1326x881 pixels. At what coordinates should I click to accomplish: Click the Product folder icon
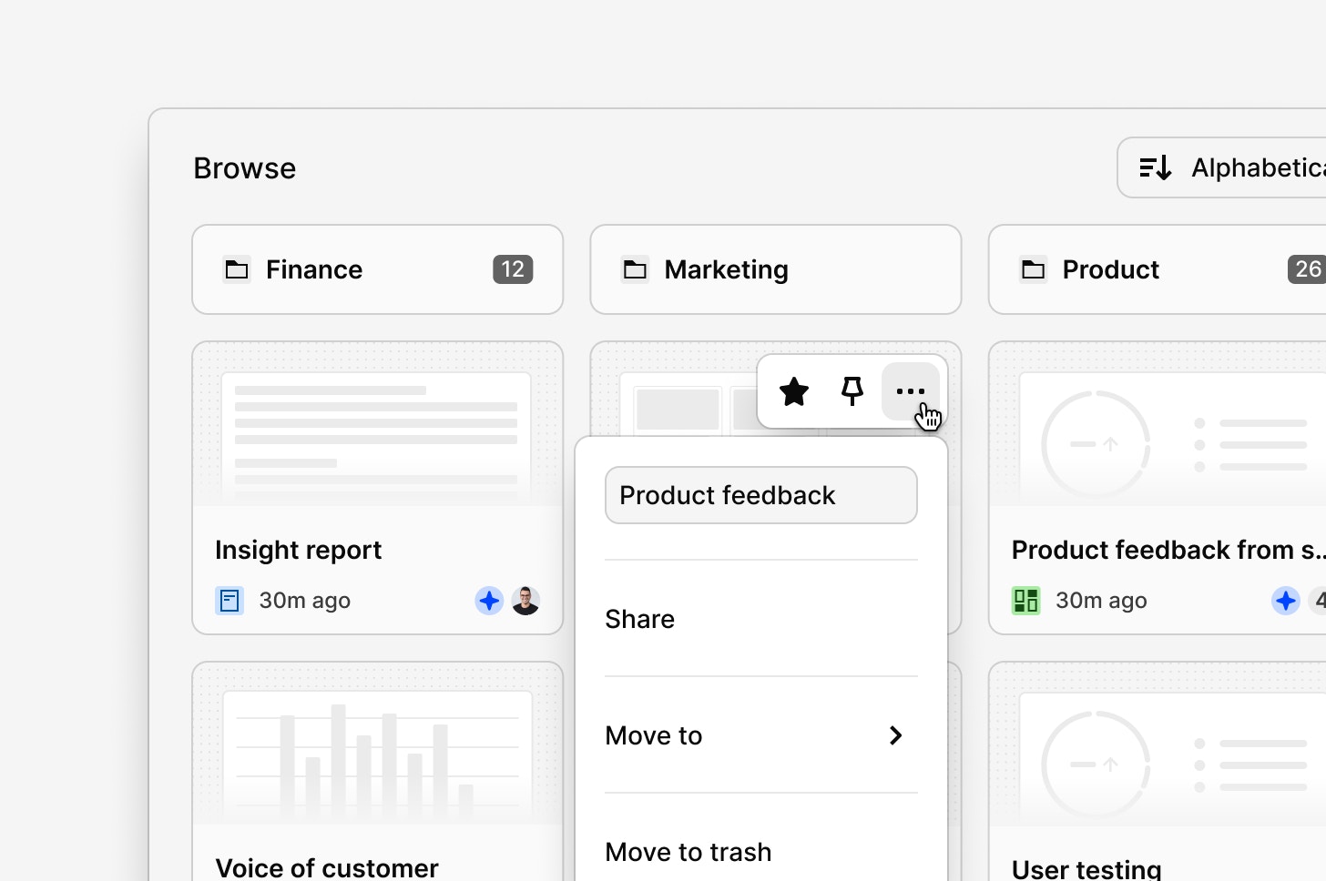pyautogui.click(x=1033, y=269)
